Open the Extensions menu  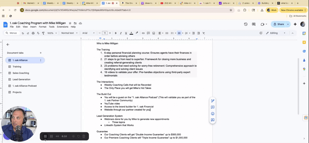pos(62,27)
